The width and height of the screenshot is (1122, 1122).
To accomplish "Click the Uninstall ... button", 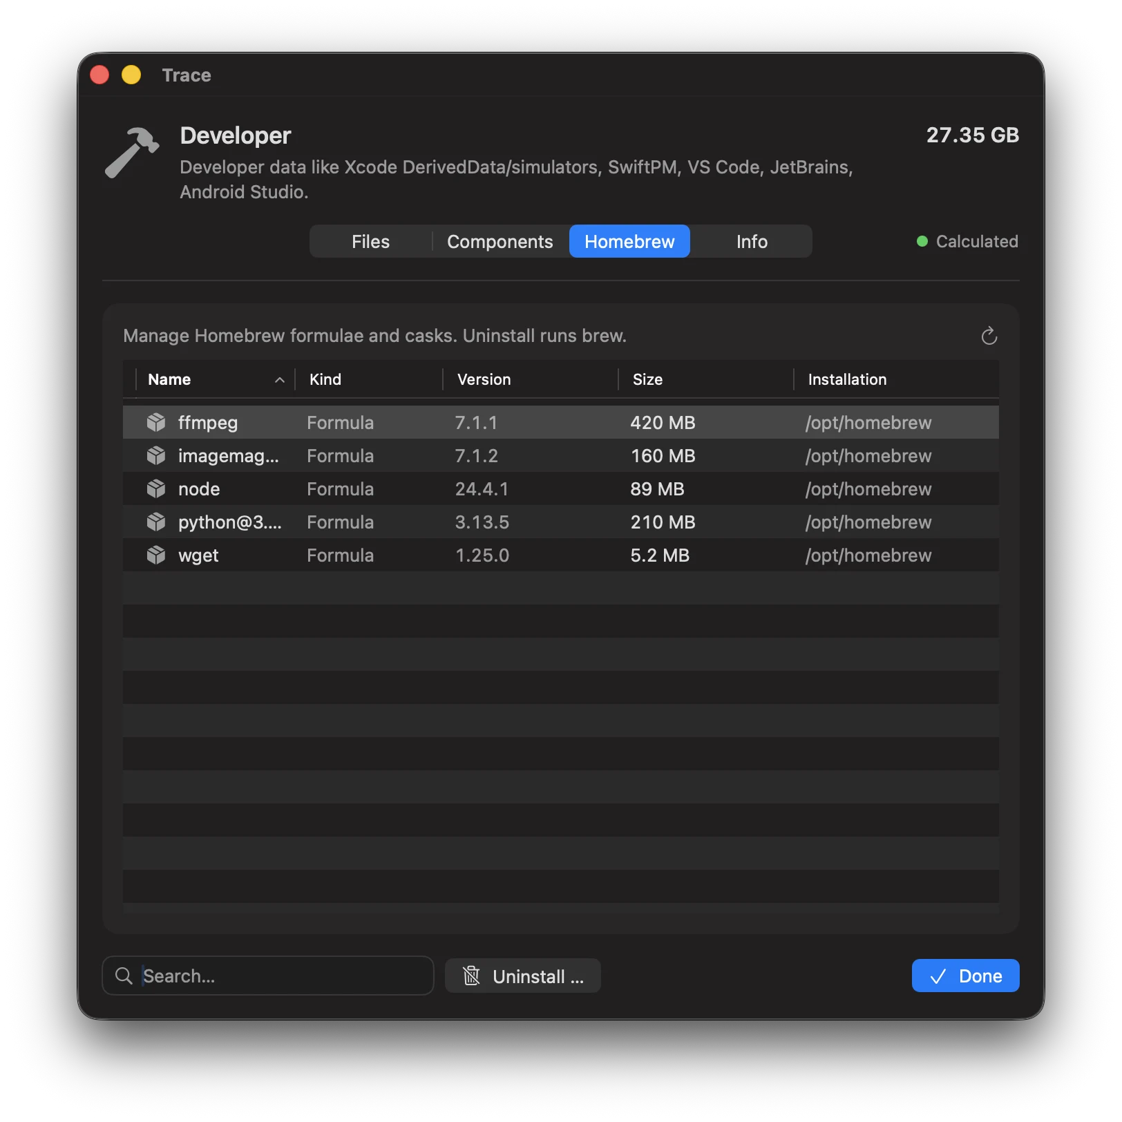I will click(x=523, y=976).
